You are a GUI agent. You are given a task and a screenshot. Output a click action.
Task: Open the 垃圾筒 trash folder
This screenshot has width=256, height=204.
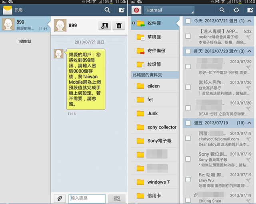tap(155, 64)
